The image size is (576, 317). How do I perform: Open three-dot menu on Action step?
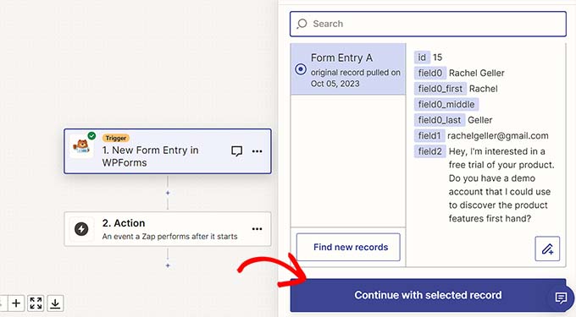pyautogui.click(x=258, y=229)
